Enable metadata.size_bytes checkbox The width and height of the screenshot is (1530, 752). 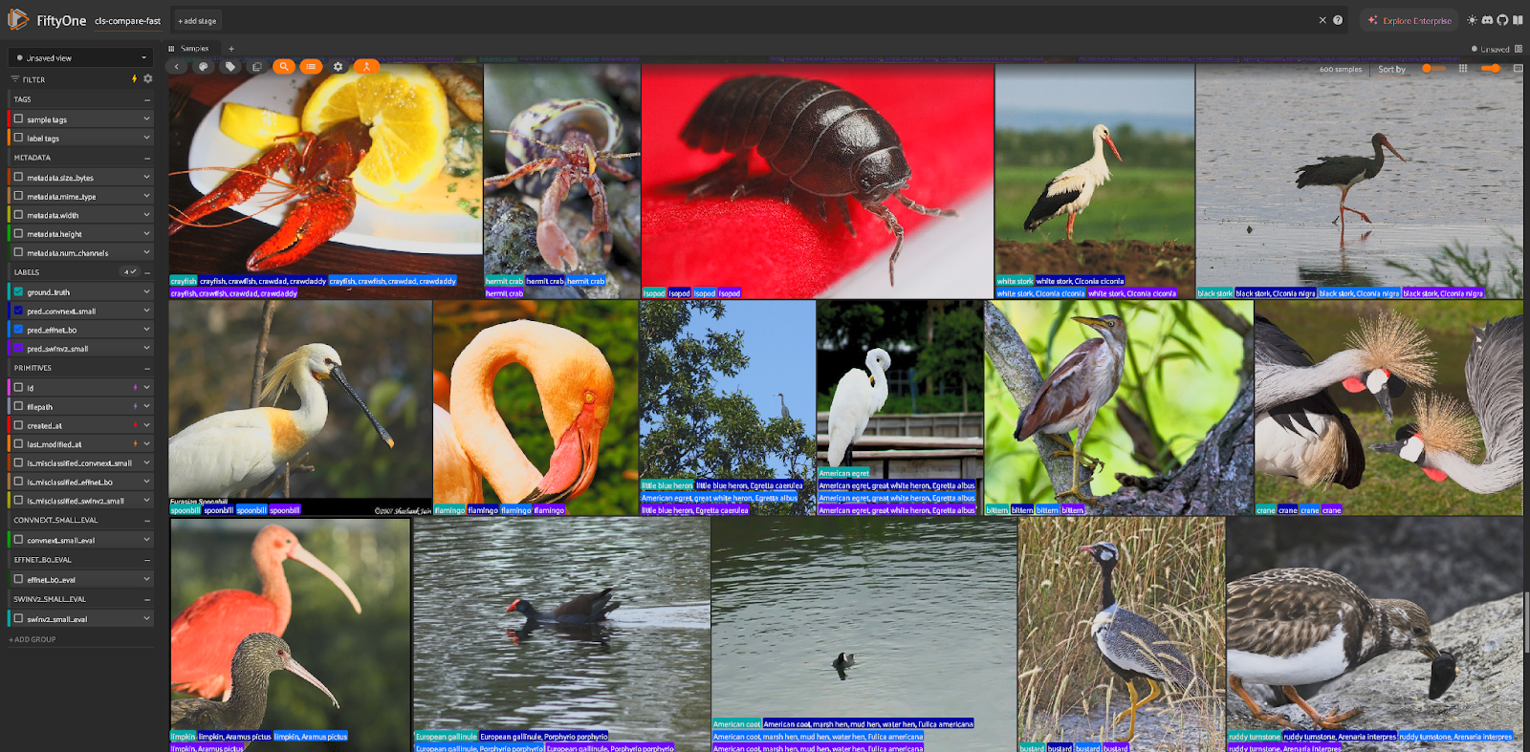pos(18,177)
